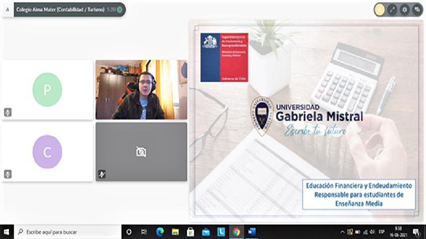Open meeting settings gear icon
The height and width of the screenshot is (239, 426).
(405, 10)
